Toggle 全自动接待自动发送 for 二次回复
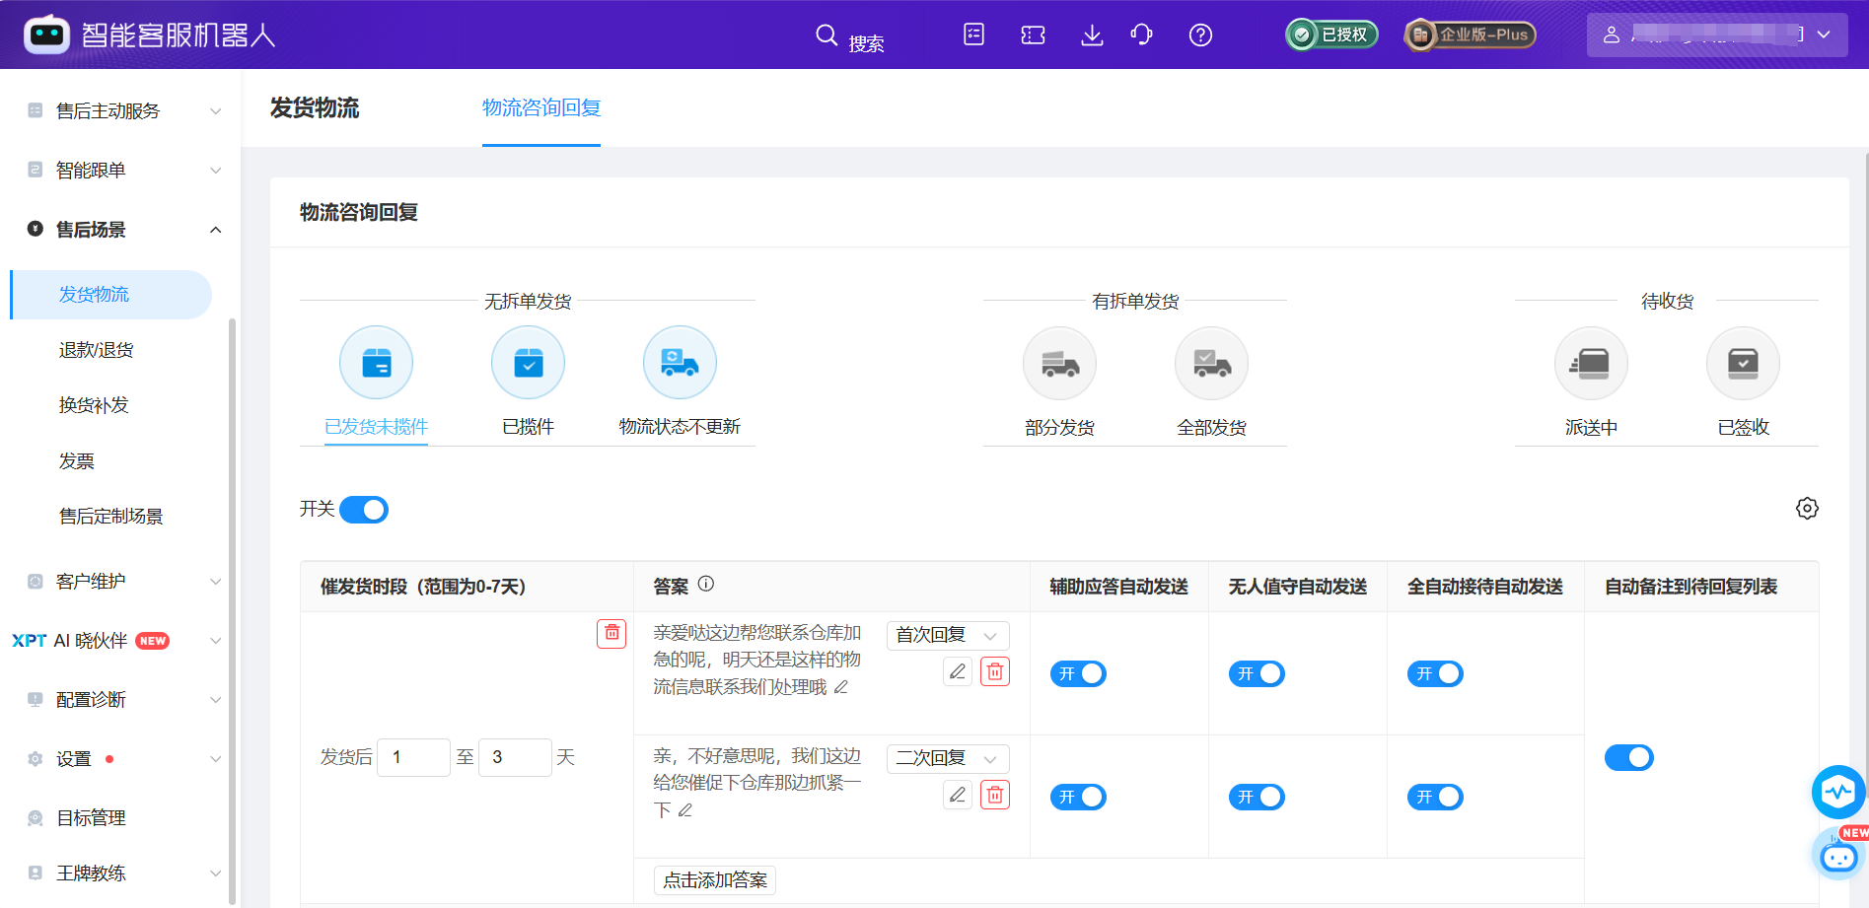Viewport: 1869px width, 908px height. tap(1435, 797)
